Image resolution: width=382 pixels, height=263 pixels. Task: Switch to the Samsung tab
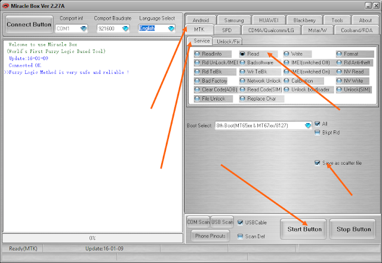coord(234,20)
